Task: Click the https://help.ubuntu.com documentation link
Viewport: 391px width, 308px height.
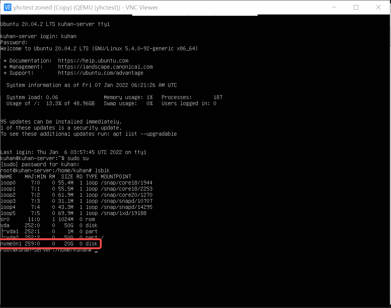Action: click(x=93, y=60)
